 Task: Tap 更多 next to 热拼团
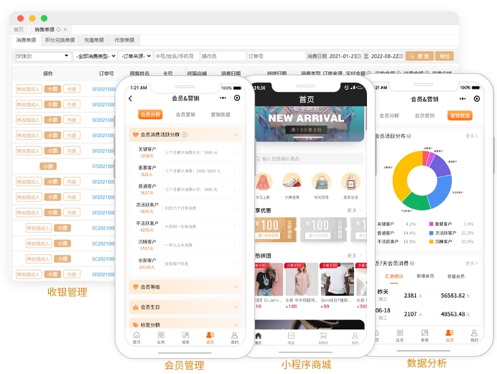(354, 256)
